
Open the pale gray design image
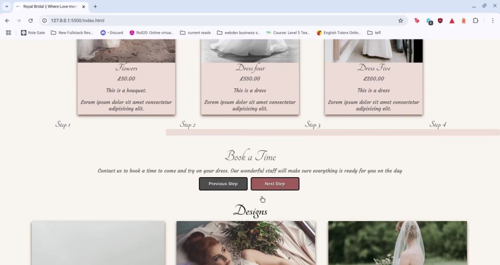pyautogui.click(x=98, y=243)
